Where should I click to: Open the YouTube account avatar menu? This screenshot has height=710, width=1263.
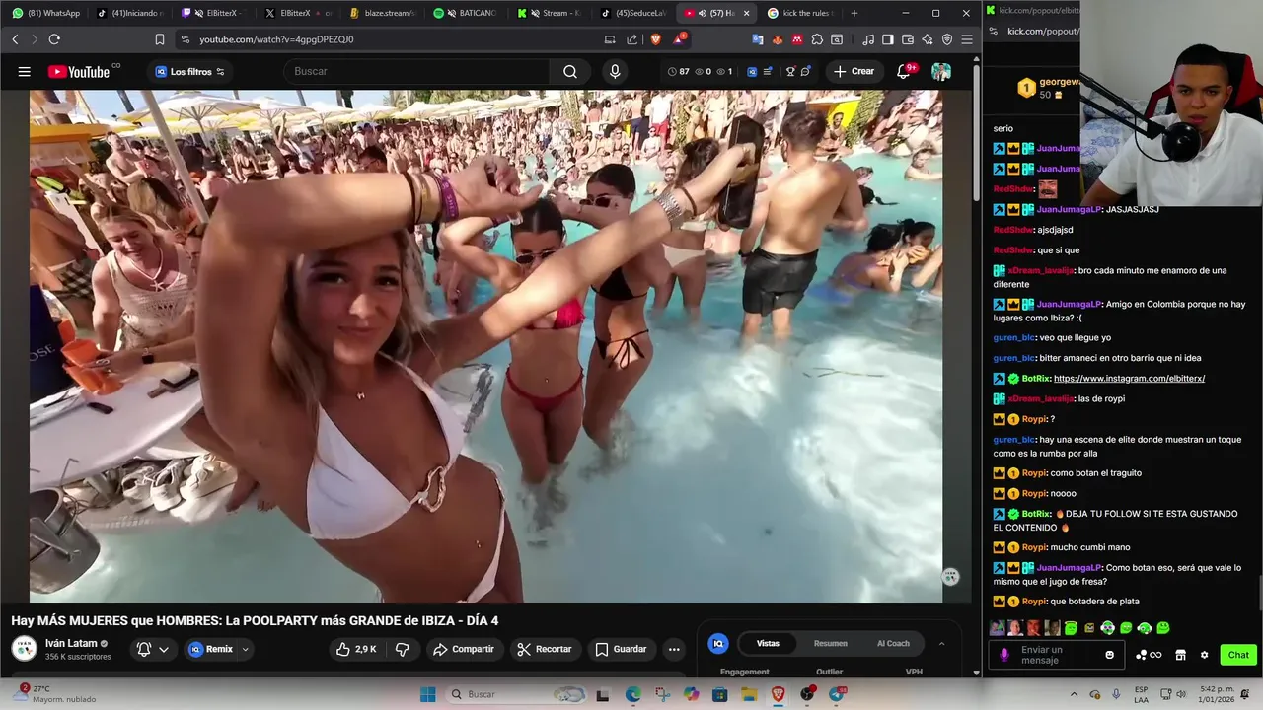coord(941,71)
